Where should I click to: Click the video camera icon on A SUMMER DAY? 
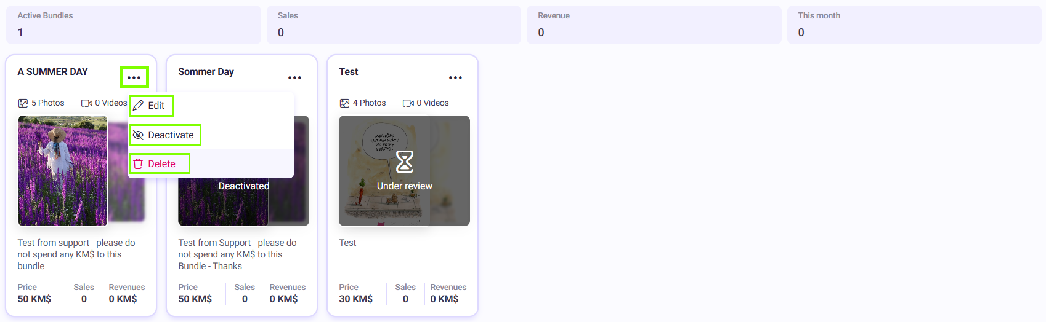tap(87, 103)
